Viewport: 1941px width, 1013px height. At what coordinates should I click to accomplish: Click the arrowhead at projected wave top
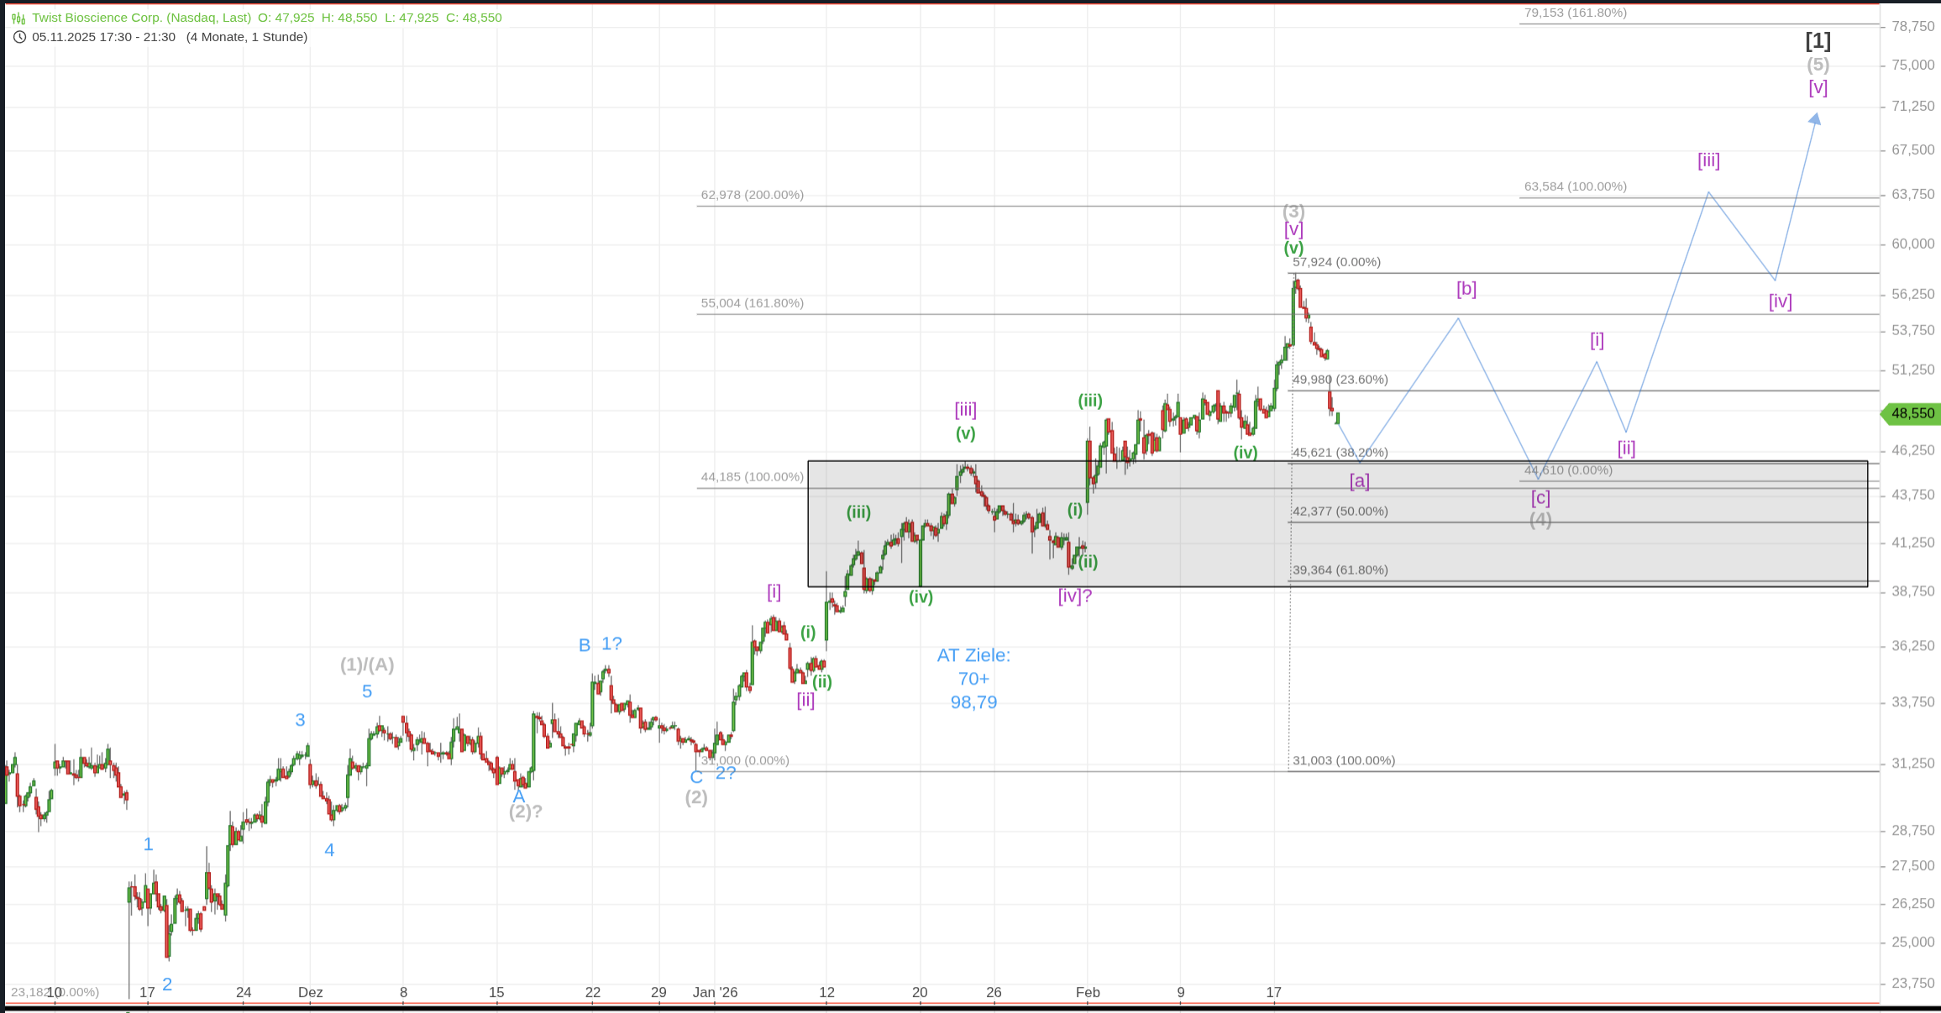1816,119
